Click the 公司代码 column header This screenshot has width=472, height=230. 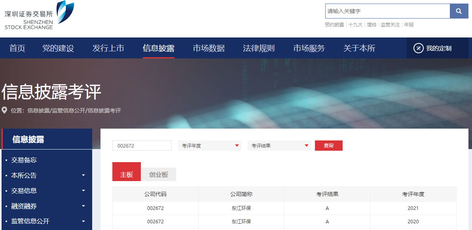click(x=155, y=194)
